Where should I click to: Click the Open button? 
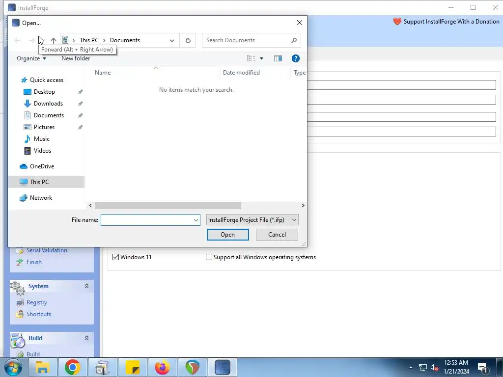(228, 235)
